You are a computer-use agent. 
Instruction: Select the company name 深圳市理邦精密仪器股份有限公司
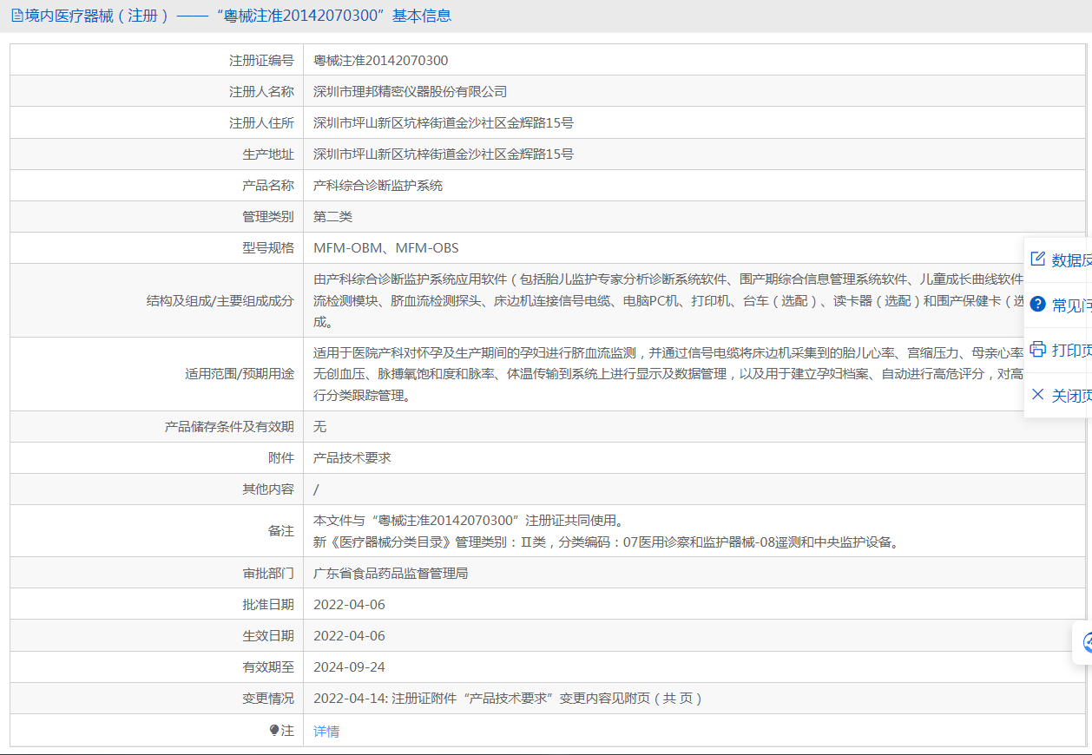point(411,92)
